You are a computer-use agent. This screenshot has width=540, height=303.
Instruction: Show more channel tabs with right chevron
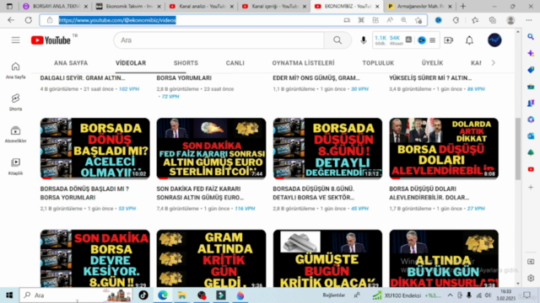point(493,63)
